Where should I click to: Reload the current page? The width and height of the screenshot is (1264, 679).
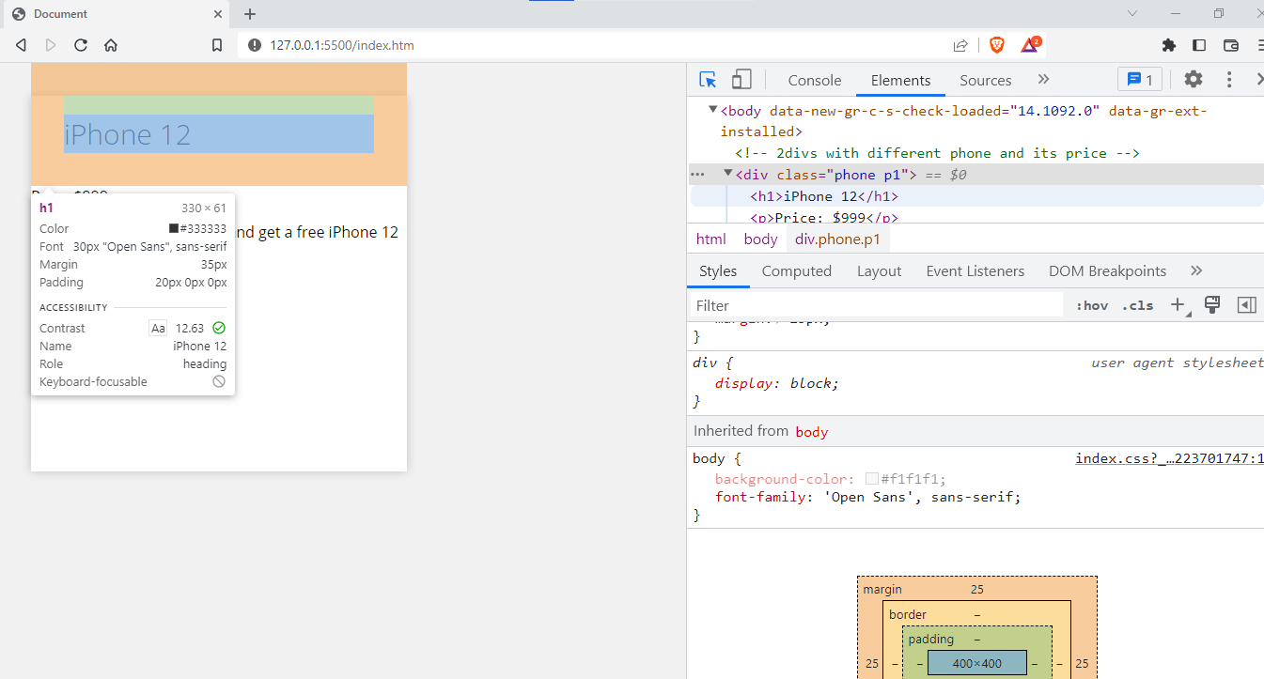pyautogui.click(x=81, y=45)
